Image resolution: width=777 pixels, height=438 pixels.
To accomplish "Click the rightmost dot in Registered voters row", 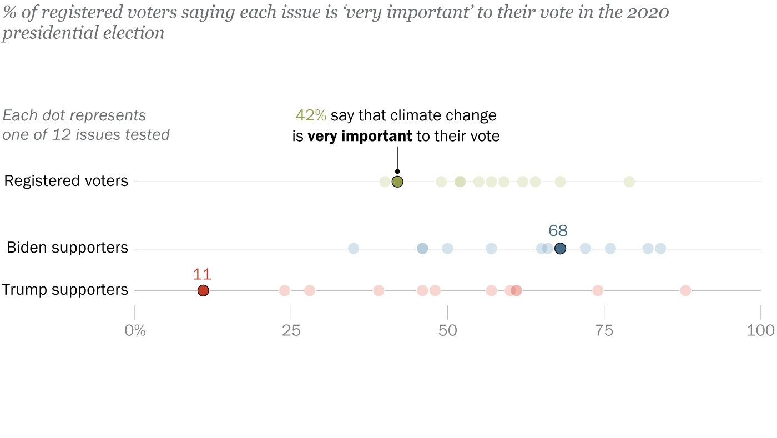I will [x=629, y=182].
